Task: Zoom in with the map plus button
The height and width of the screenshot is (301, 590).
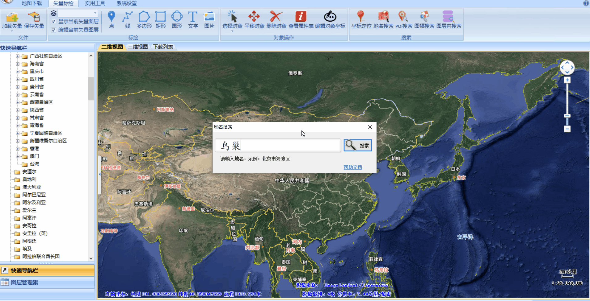Action: coord(567,80)
